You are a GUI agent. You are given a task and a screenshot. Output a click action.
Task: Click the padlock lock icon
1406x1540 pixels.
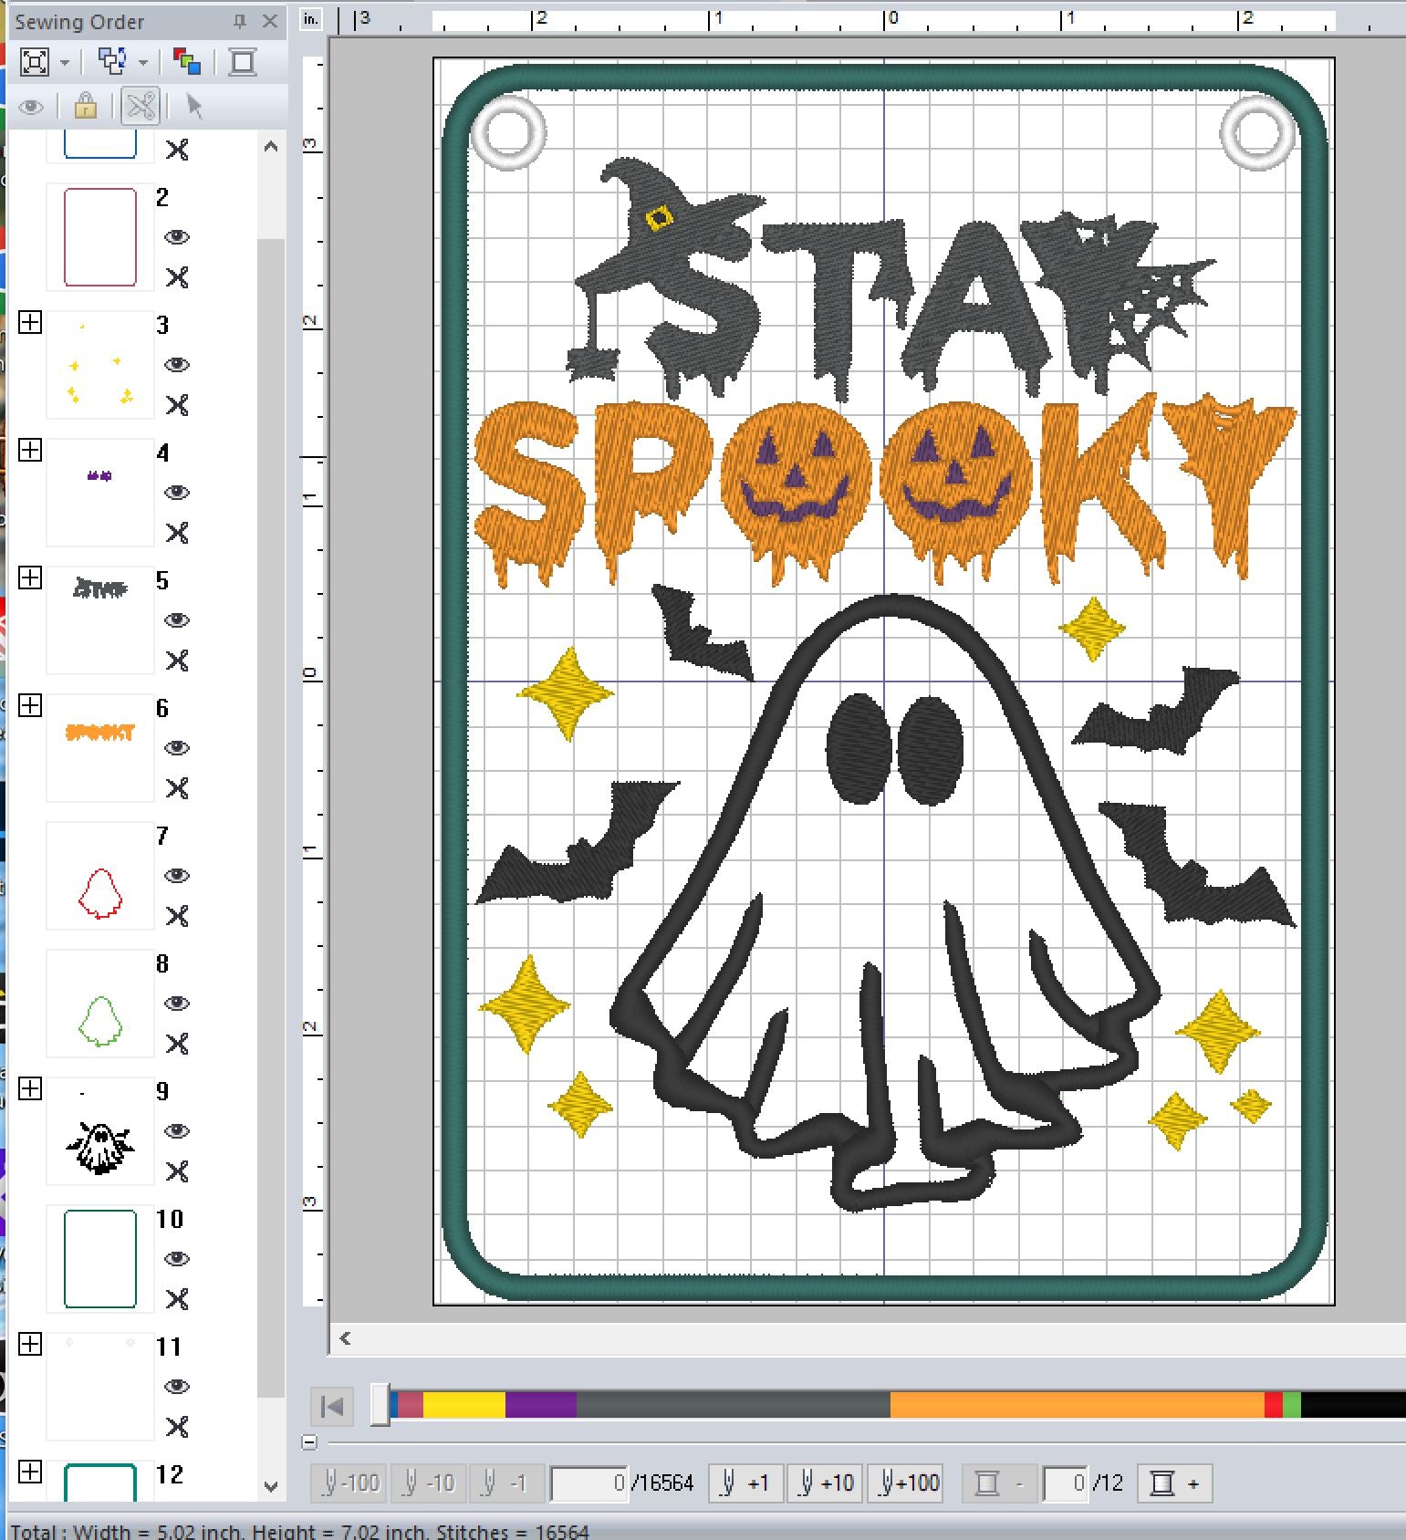[x=86, y=107]
